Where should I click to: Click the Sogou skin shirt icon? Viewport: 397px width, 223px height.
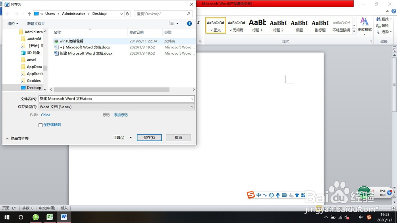(x=297, y=195)
